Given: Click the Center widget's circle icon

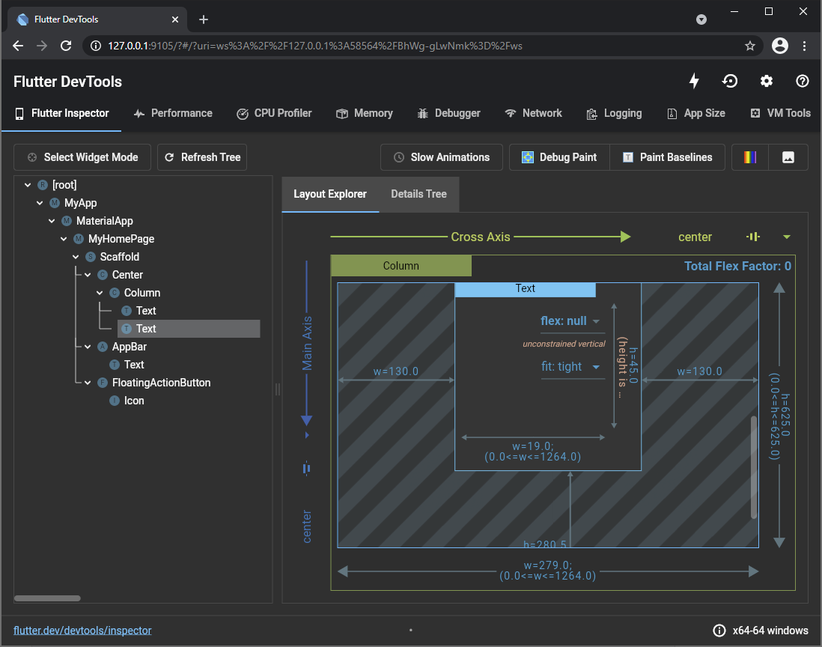Looking at the screenshot, I should coord(103,275).
